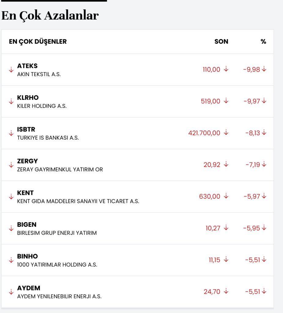Image resolution: width=283 pixels, height=313 pixels.
Task: Select TURKIYE IS BANKASI A.S. company name
Action: click(x=48, y=138)
